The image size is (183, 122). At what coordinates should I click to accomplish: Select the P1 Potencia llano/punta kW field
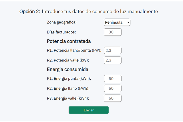tap(112, 50)
